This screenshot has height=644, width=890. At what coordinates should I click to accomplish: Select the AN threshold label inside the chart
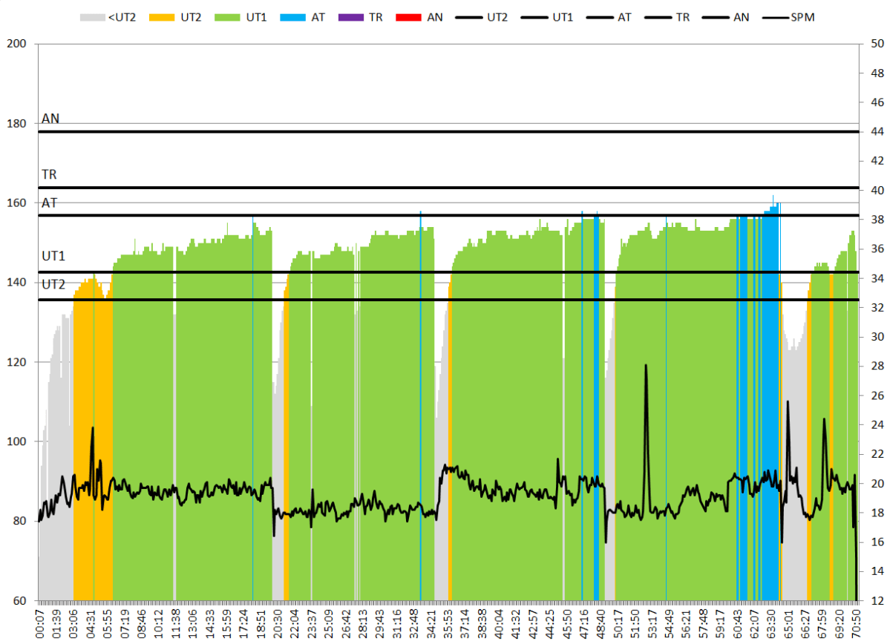50,119
